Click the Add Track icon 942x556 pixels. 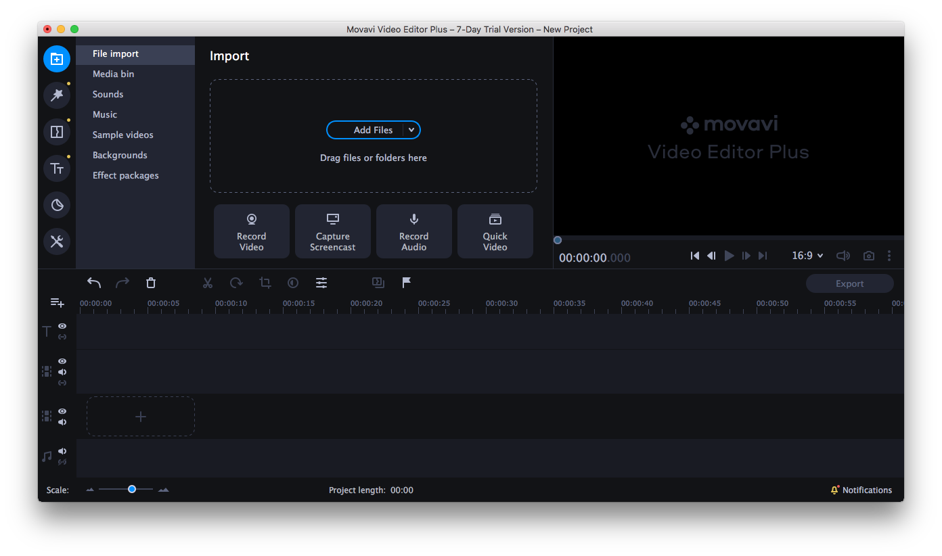pyautogui.click(x=58, y=302)
